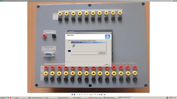
Task: Click the second Setup taskbar button
Action: [x=51, y=98]
